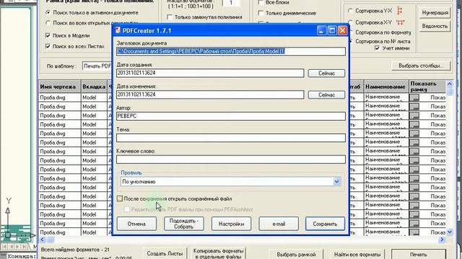Click the Сохранить button in PDFCreator
Screen dimensions: 462x259
(x=325, y=224)
